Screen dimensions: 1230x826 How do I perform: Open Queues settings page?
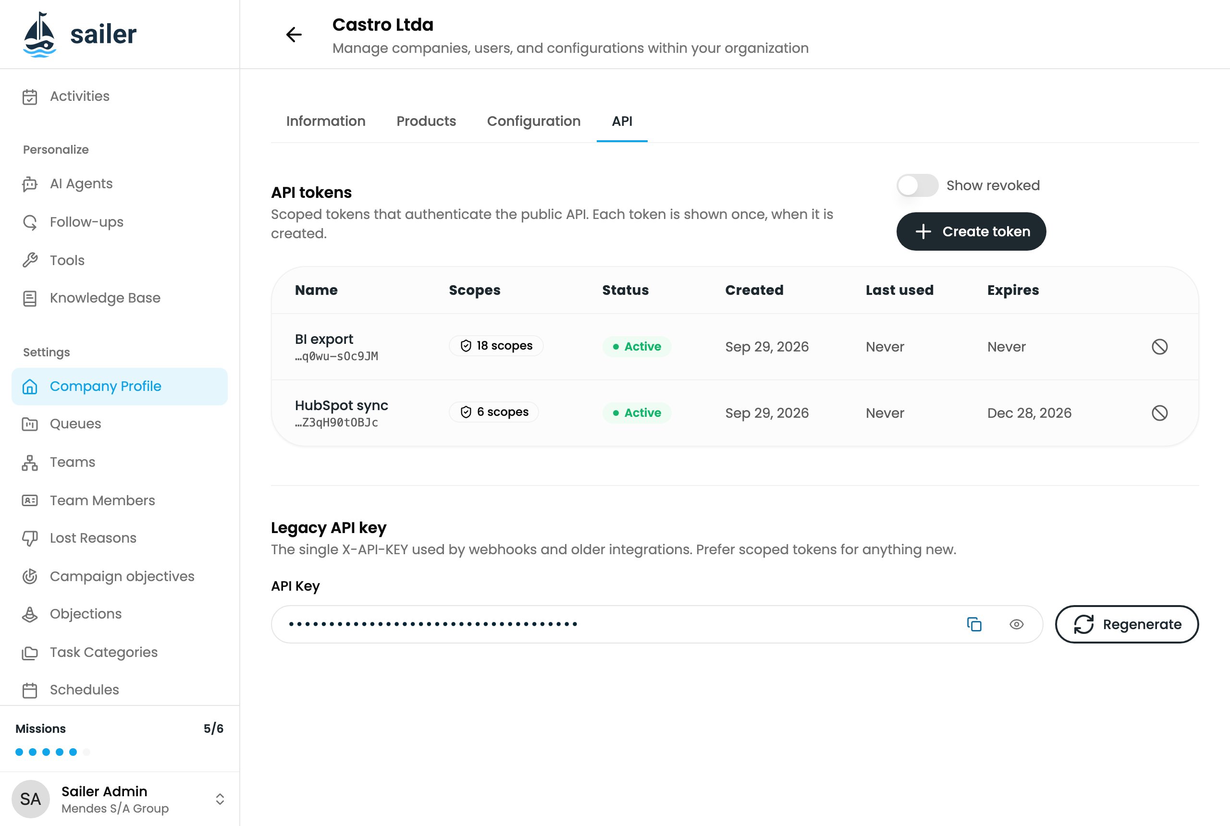coord(119,424)
